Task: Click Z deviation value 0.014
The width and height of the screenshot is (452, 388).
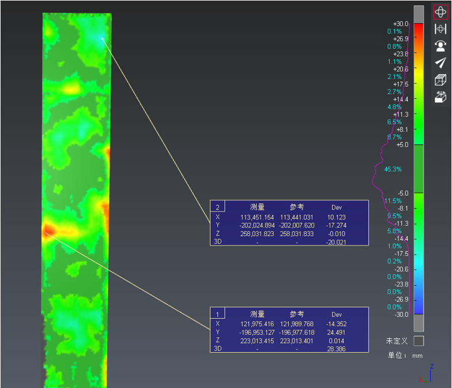Action: point(337,341)
